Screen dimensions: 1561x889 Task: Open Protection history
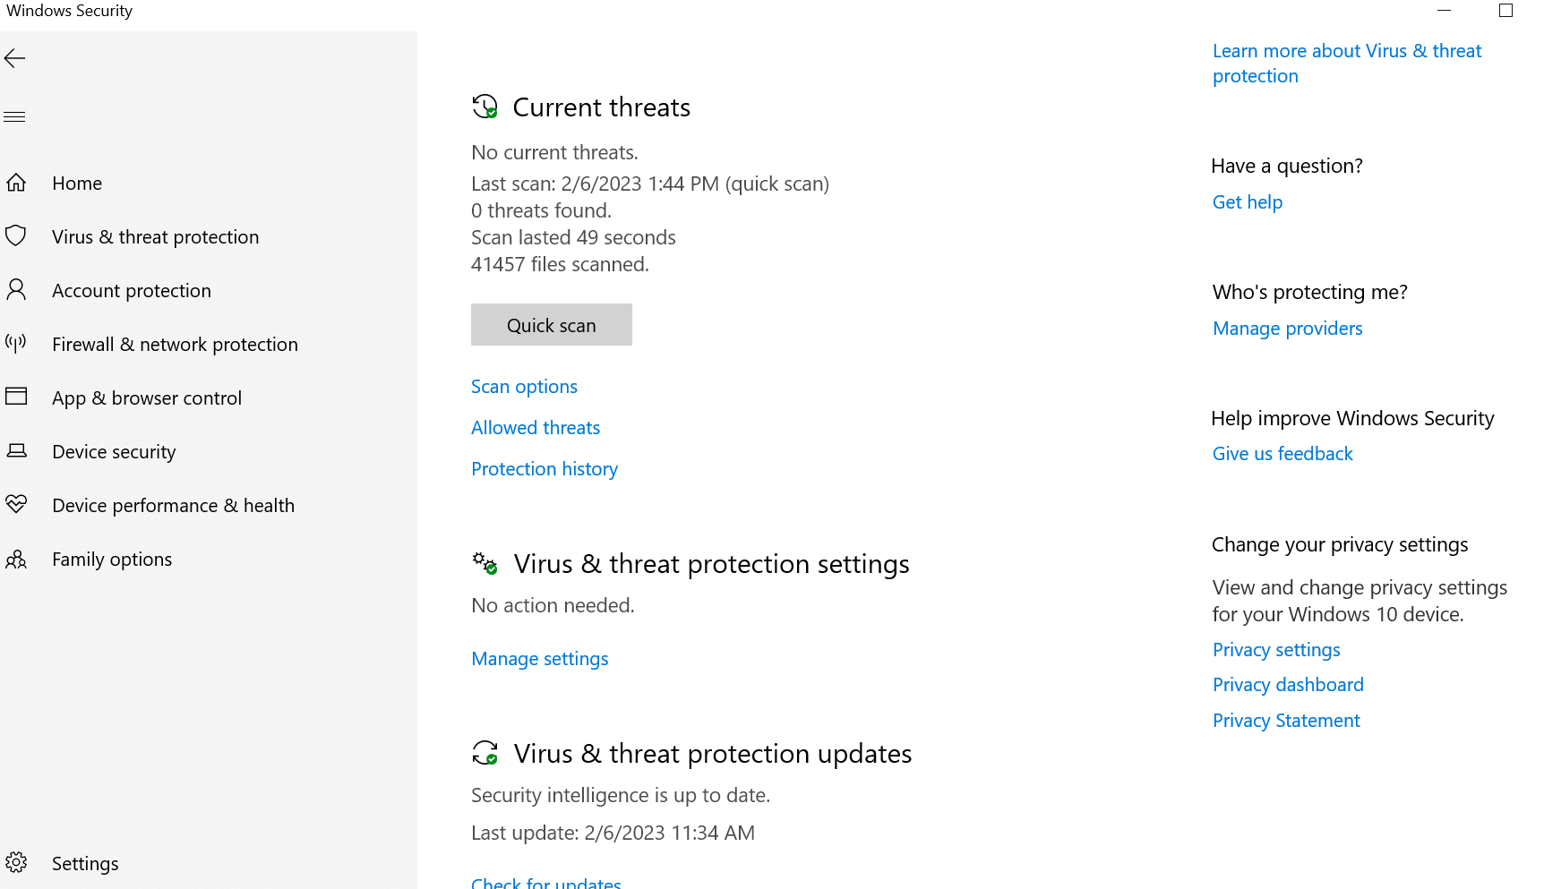coord(545,469)
